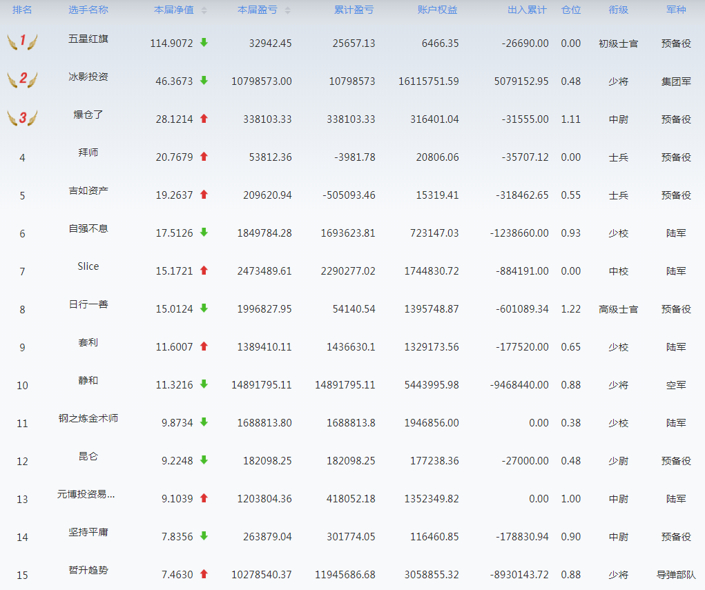Image resolution: width=705 pixels, height=590 pixels.
Task: Open contestant 元博投资易... profile
Action: pyautogui.click(x=86, y=494)
